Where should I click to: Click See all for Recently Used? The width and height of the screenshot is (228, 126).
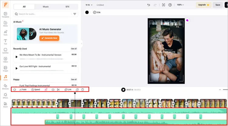tap(74, 49)
